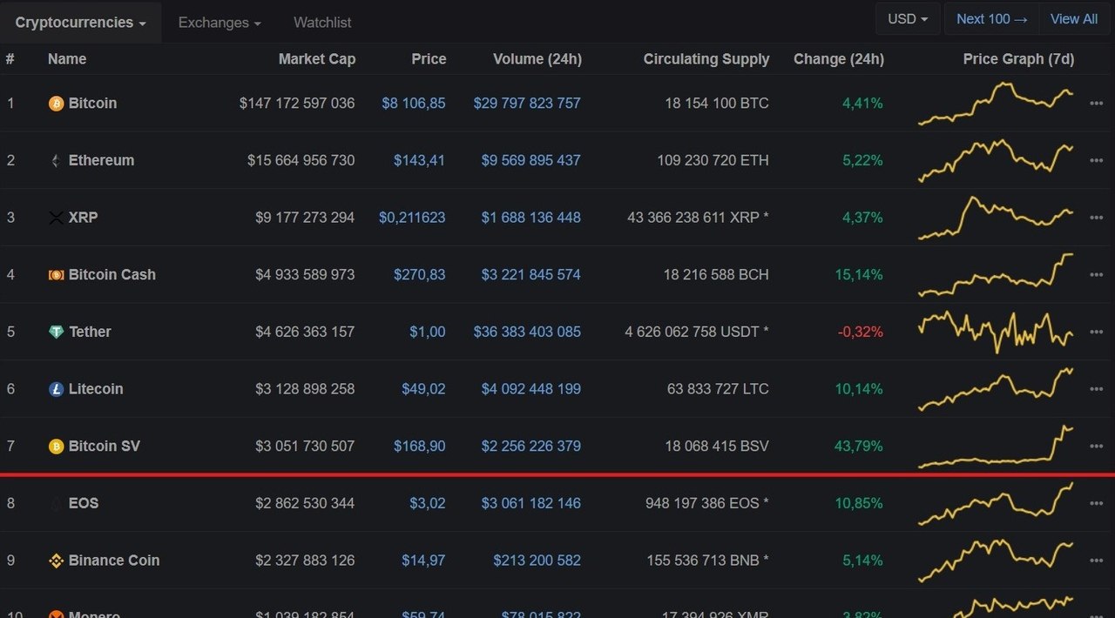Click Bitcoin SV price $168,90
The width and height of the screenshot is (1115, 618).
pyautogui.click(x=419, y=447)
